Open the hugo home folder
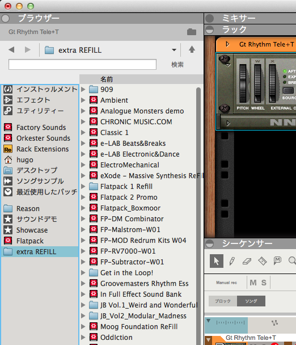The image size is (296, 345). (19, 160)
